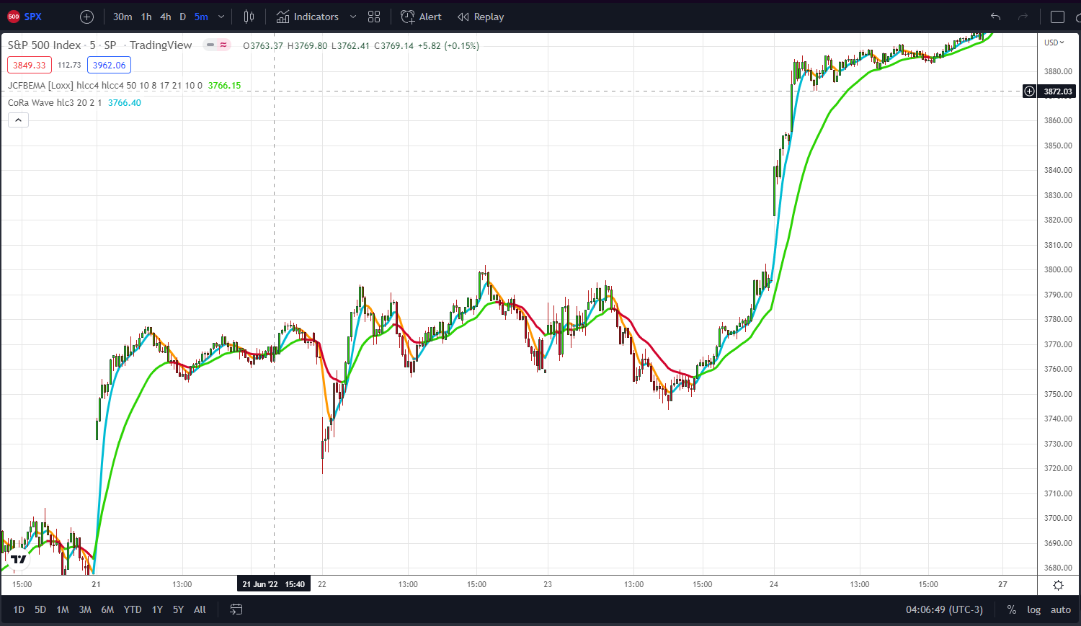Add a symbol with the plus icon

(x=86, y=17)
